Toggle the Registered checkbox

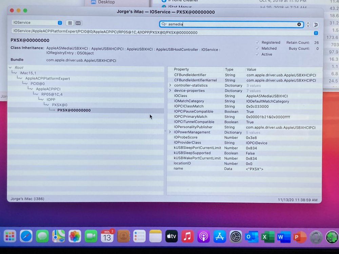tap(257, 42)
